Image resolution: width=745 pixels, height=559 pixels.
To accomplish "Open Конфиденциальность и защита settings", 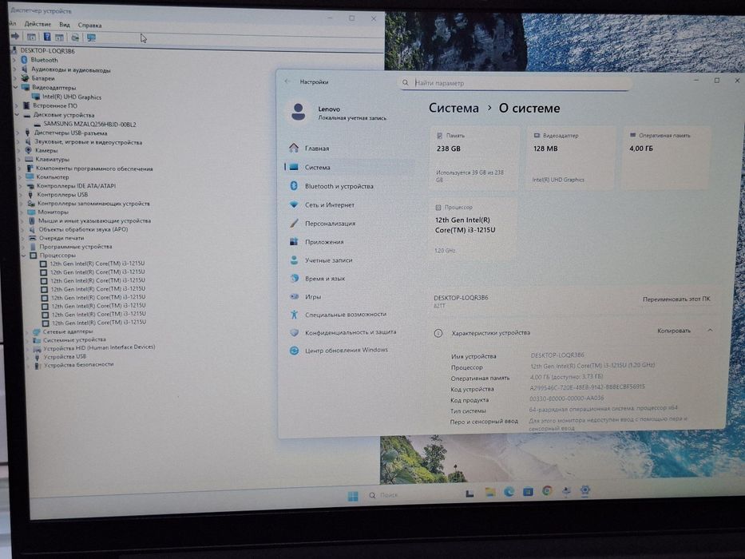I will pos(349,332).
